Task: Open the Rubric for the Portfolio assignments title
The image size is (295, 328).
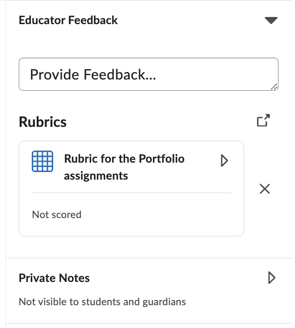Action: click(x=124, y=167)
